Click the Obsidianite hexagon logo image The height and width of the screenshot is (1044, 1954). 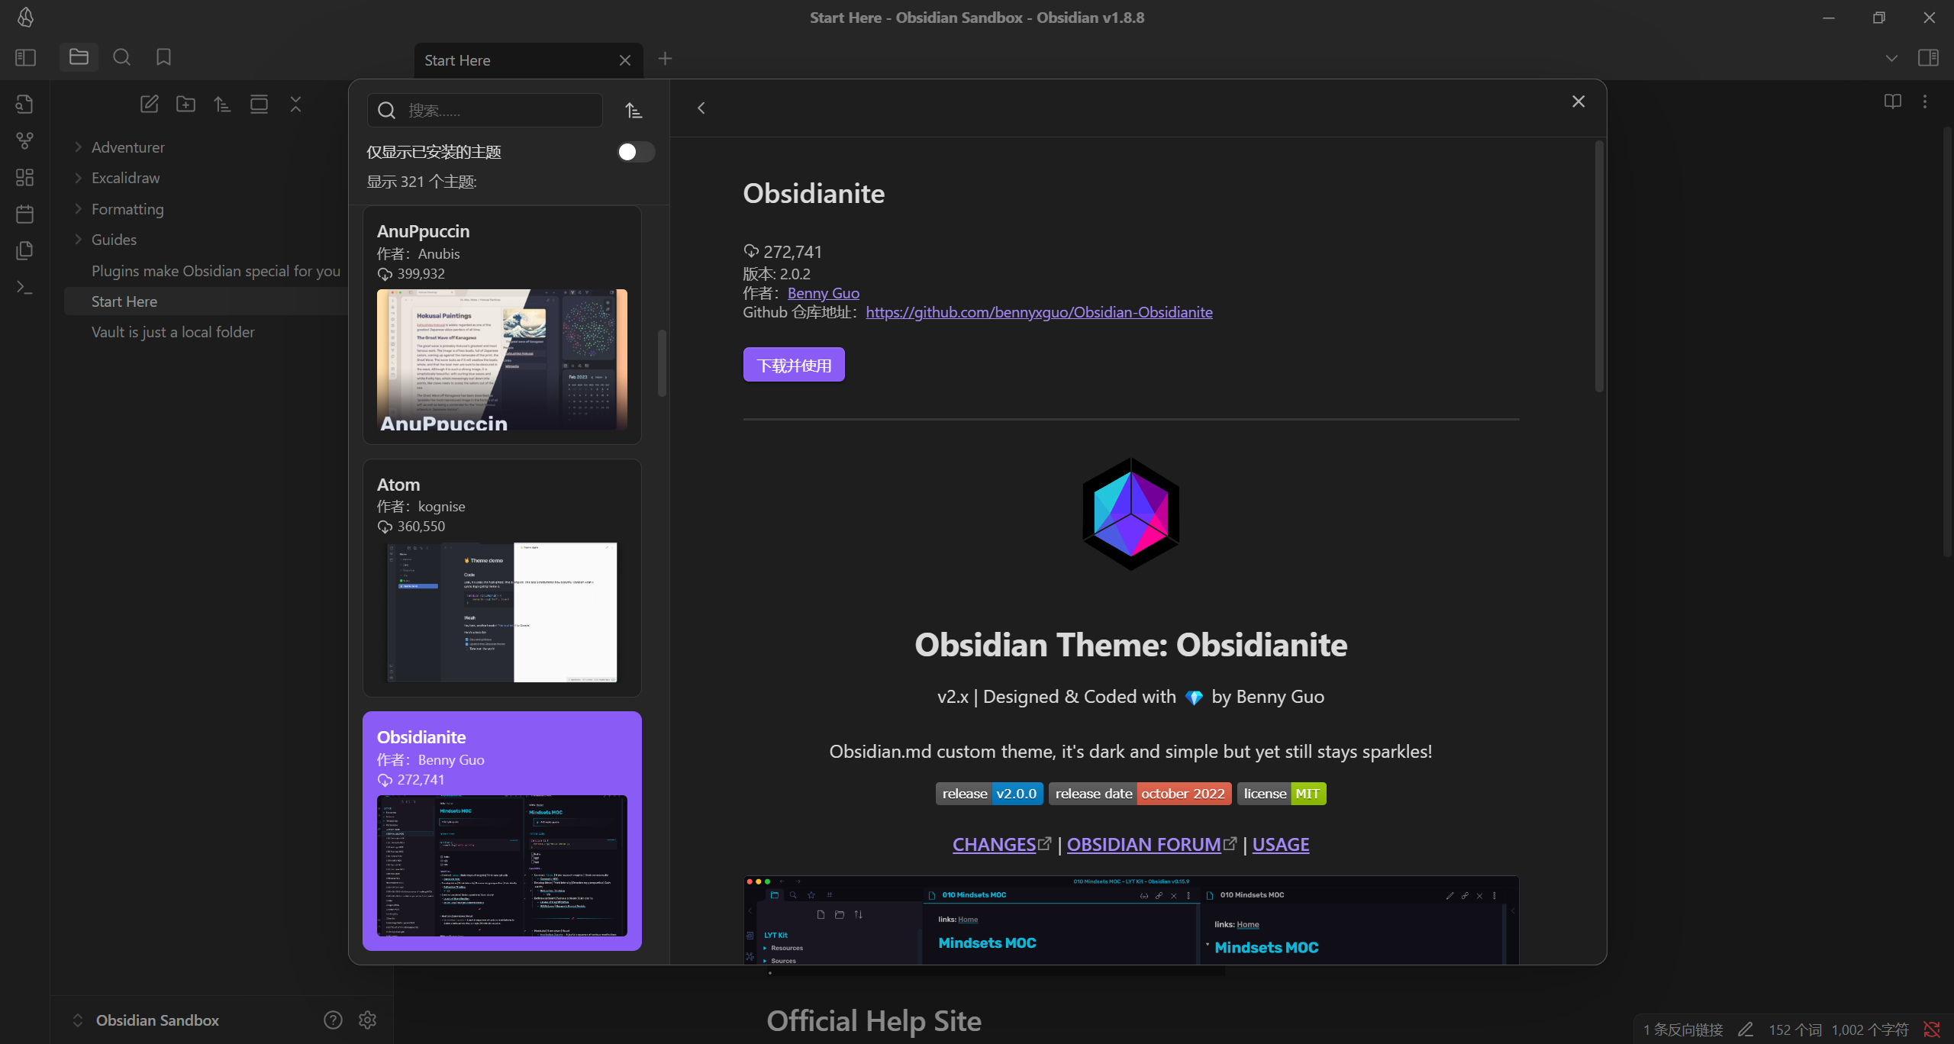pos(1131,514)
